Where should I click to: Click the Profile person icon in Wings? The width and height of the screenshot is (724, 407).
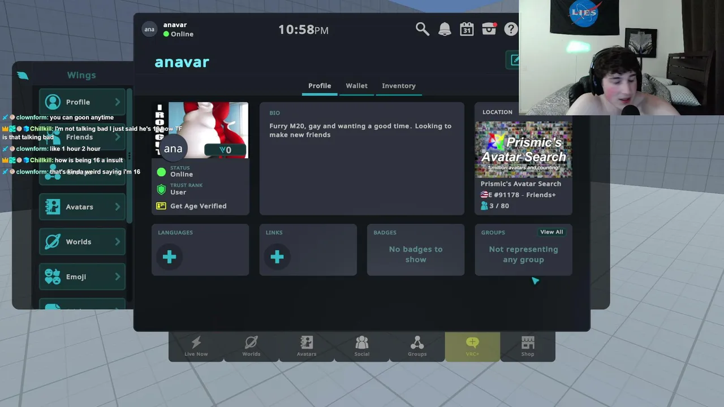click(x=53, y=102)
